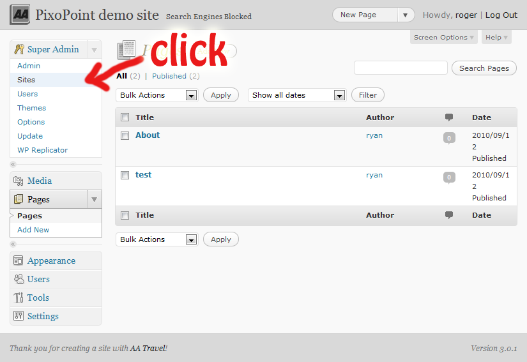Image resolution: width=527 pixels, height=362 pixels.
Task: Click the Users people icon in lower sidebar
Action: point(19,279)
